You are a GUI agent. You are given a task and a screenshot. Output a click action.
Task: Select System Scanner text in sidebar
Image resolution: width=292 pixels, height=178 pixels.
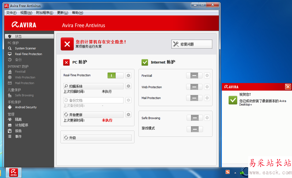[26, 48]
